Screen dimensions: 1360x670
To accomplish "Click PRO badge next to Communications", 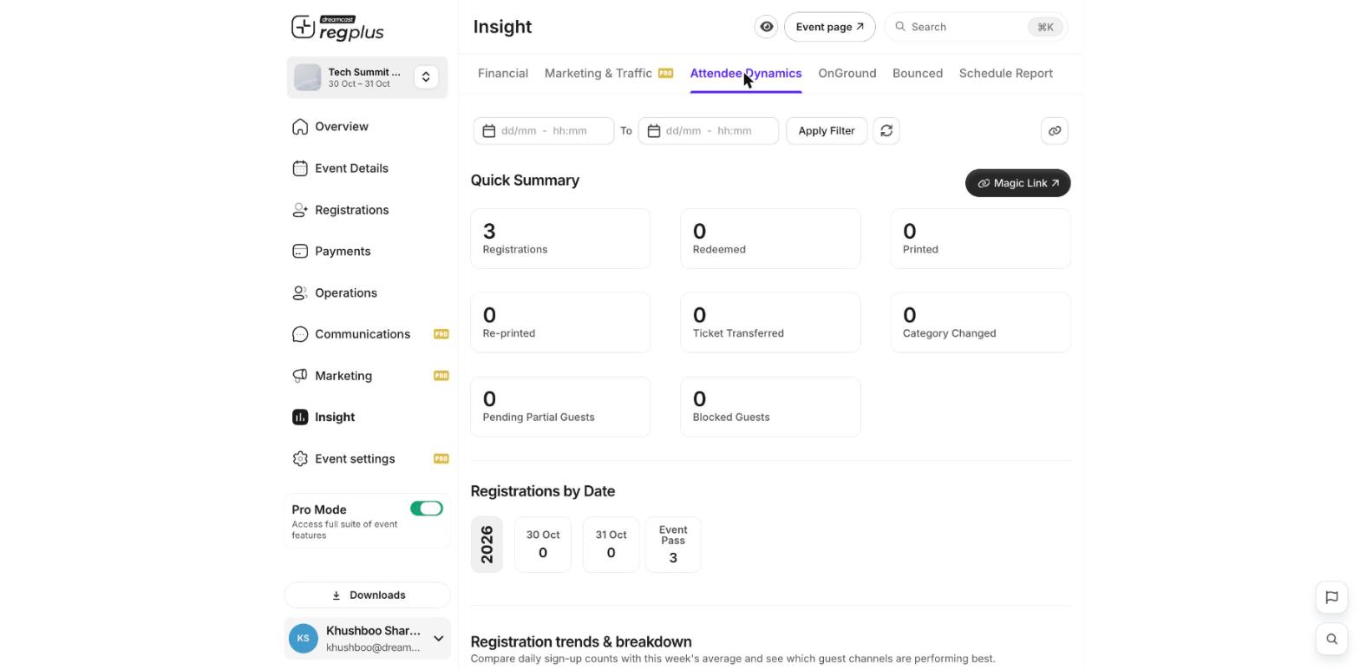I will (x=441, y=334).
